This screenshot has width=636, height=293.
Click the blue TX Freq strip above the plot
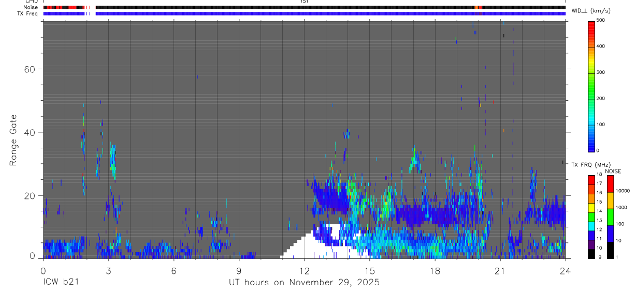[305, 13]
